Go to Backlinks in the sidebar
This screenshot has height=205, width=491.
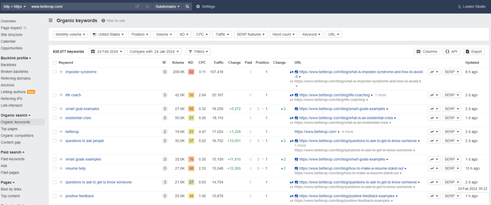pos(9,65)
